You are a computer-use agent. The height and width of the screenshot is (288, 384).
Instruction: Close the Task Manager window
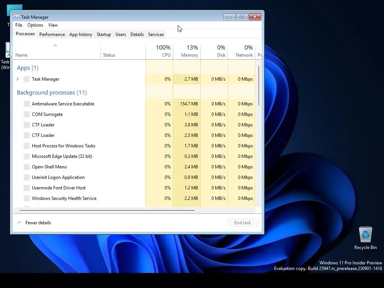(x=255, y=17)
